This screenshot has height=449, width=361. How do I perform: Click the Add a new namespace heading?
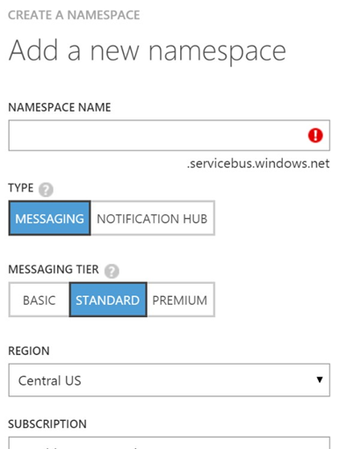tap(148, 50)
